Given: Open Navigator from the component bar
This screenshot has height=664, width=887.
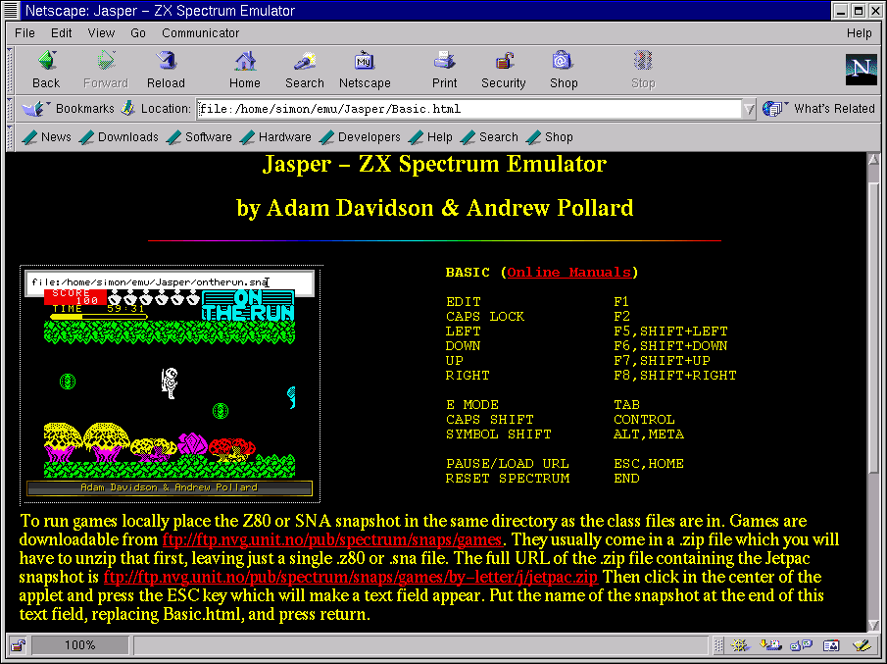Looking at the screenshot, I should tap(739, 645).
